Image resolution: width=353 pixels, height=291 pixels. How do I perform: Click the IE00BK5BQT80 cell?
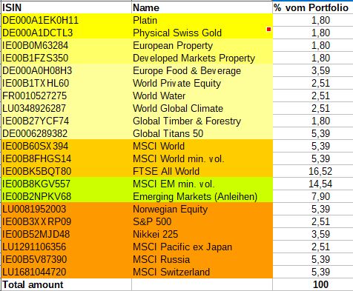click(x=66, y=171)
